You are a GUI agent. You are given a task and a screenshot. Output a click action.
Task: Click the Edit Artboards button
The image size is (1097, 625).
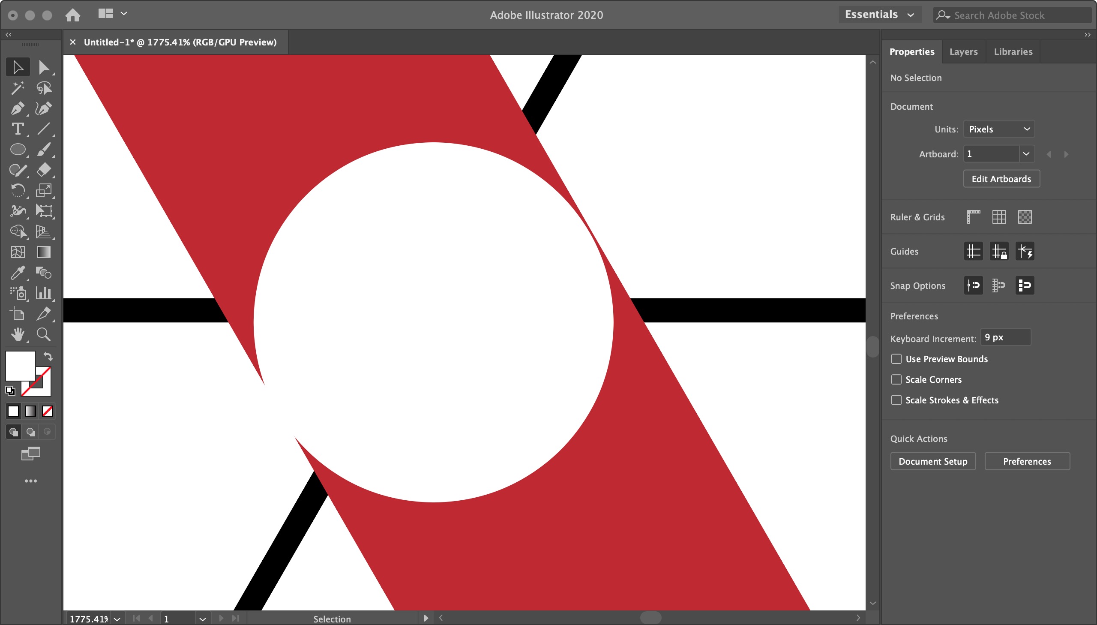click(1001, 179)
